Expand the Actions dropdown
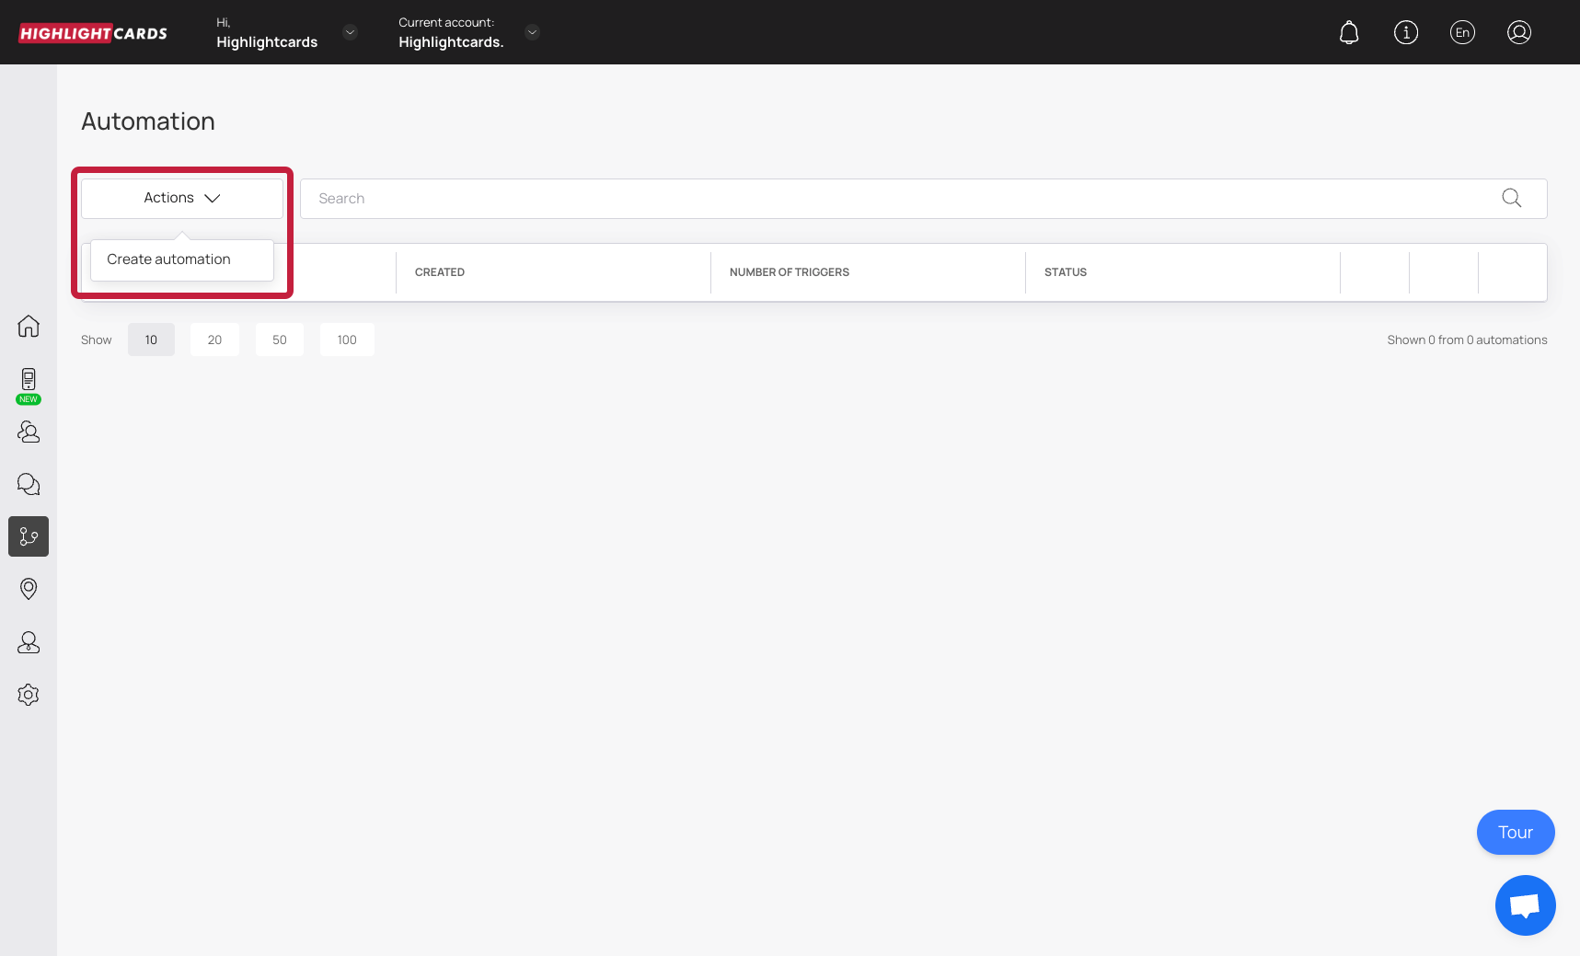 tap(182, 199)
